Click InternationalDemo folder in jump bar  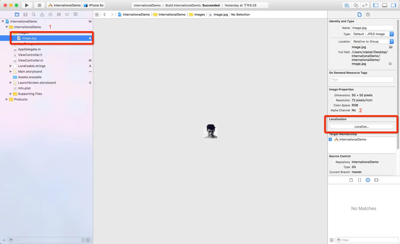point(169,15)
